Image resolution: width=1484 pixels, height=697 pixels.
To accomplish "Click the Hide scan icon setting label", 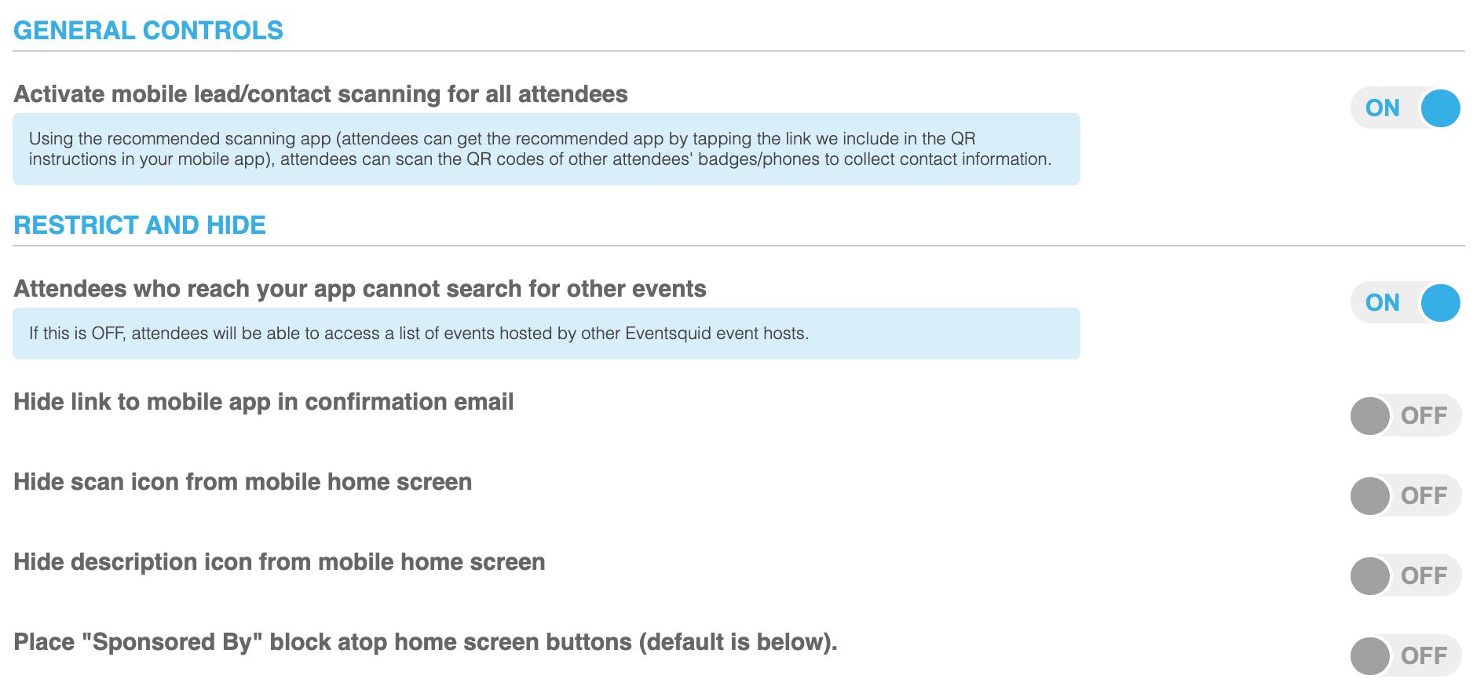I will pyautogui.click(x=243, y=482).
